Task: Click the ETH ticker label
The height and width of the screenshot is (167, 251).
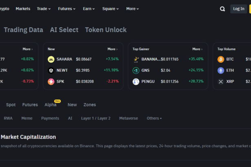Action: [x=230, y=70]
